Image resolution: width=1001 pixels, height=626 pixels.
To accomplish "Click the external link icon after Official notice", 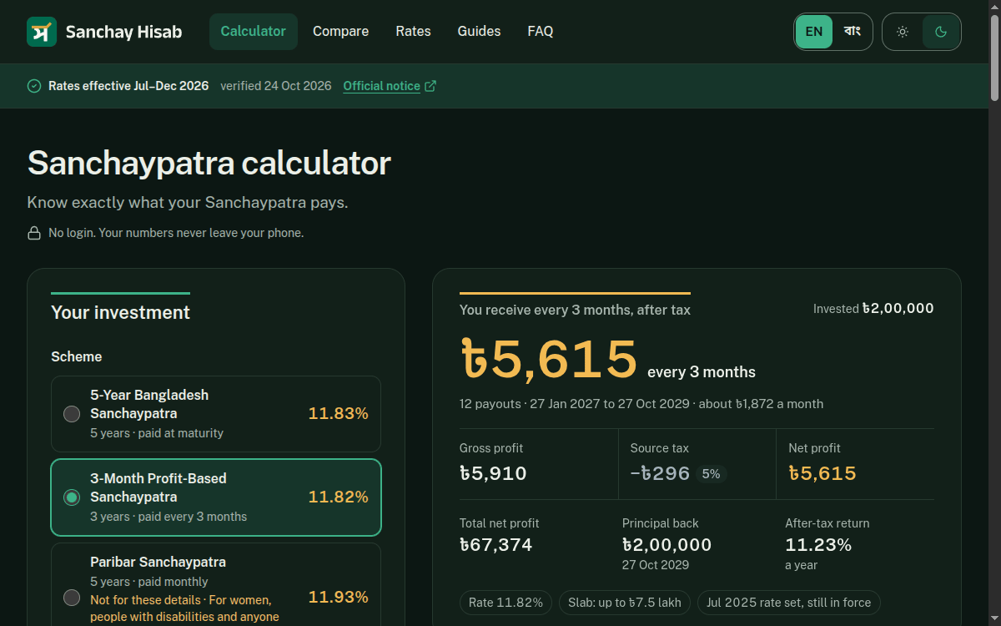I will pos(430,86).
